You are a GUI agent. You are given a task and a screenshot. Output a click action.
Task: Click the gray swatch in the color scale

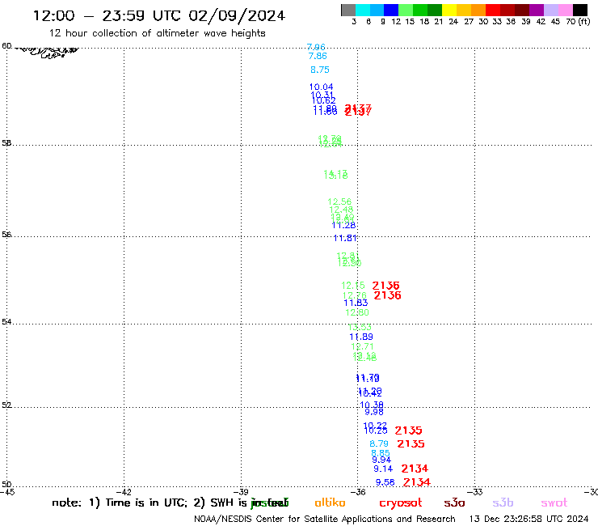(348, 10)
